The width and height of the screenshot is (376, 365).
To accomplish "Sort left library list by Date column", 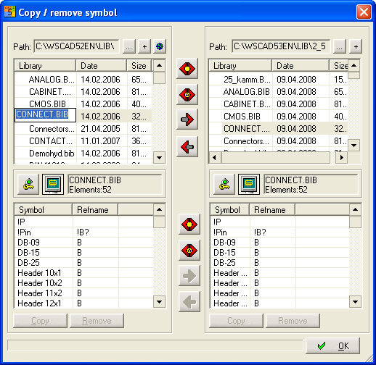I will coord(102,66).
